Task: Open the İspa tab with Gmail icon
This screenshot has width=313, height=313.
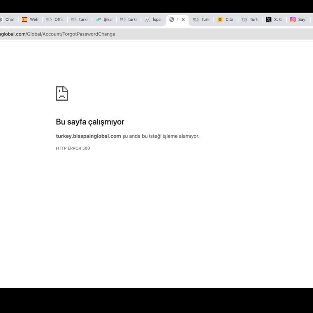Action: click(x=153, y=20)
